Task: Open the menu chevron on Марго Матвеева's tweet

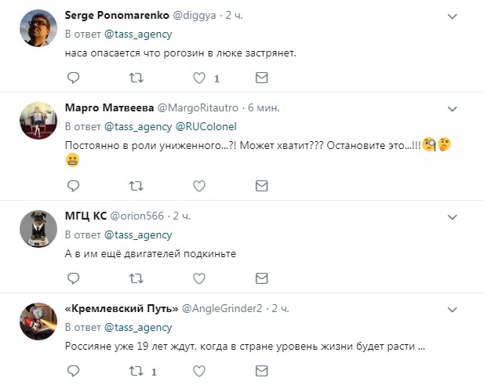Action: coord(453,108)
